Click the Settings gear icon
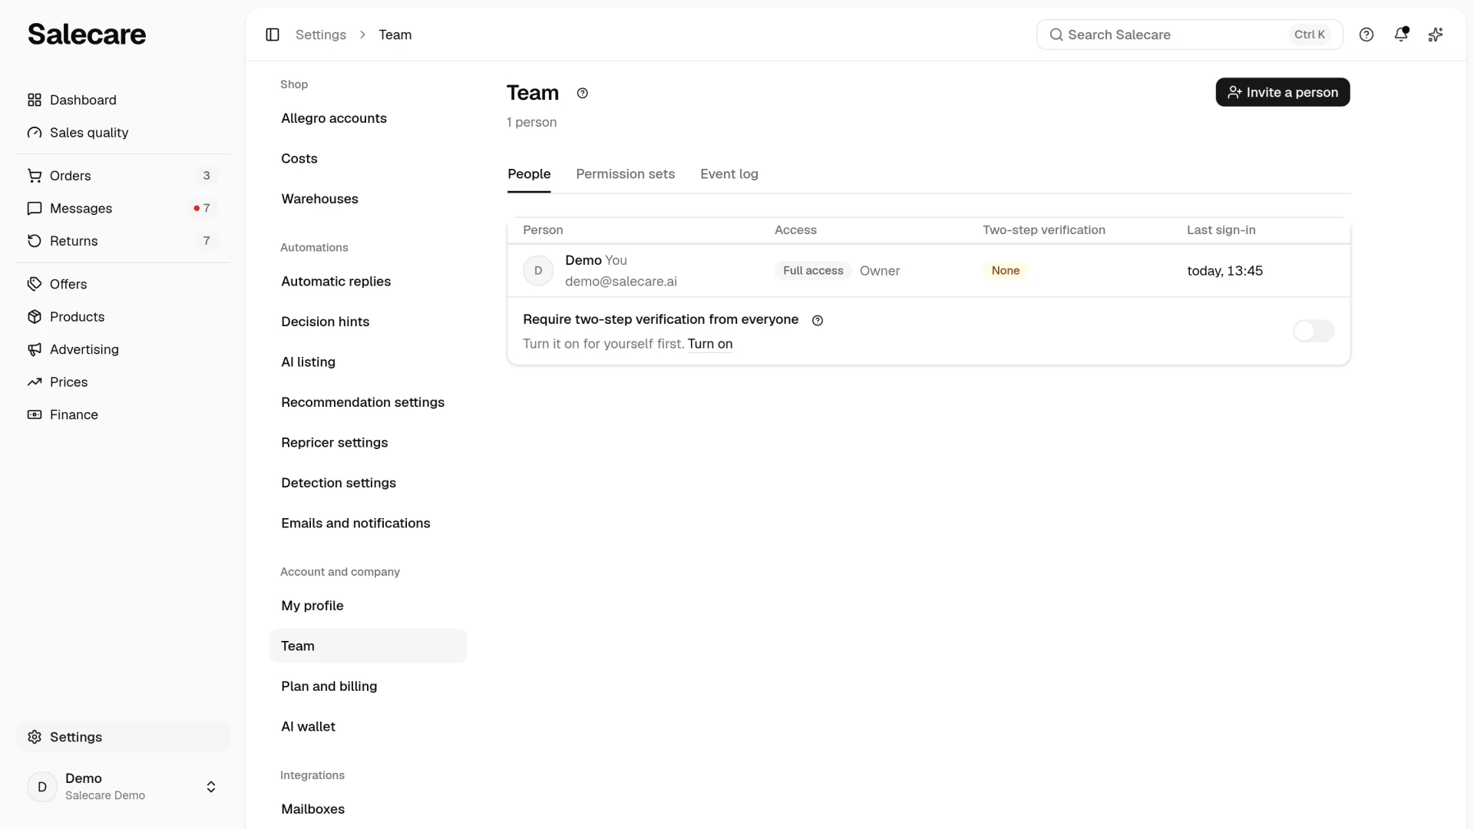Image resolution: width=1474 pixels, height=829 pixels. (35, 737)
